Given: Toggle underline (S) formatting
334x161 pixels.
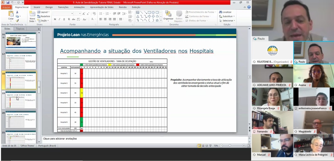Looking at the screenshot, I should coord(64,19).
